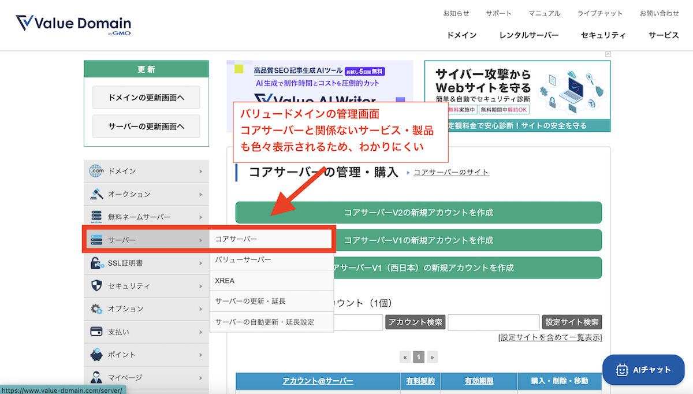693x394 pixels.
Task: Click the free nameserver icon
Action: coord(96,217)
